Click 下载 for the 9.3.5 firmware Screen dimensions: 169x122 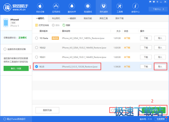(146, 67)
